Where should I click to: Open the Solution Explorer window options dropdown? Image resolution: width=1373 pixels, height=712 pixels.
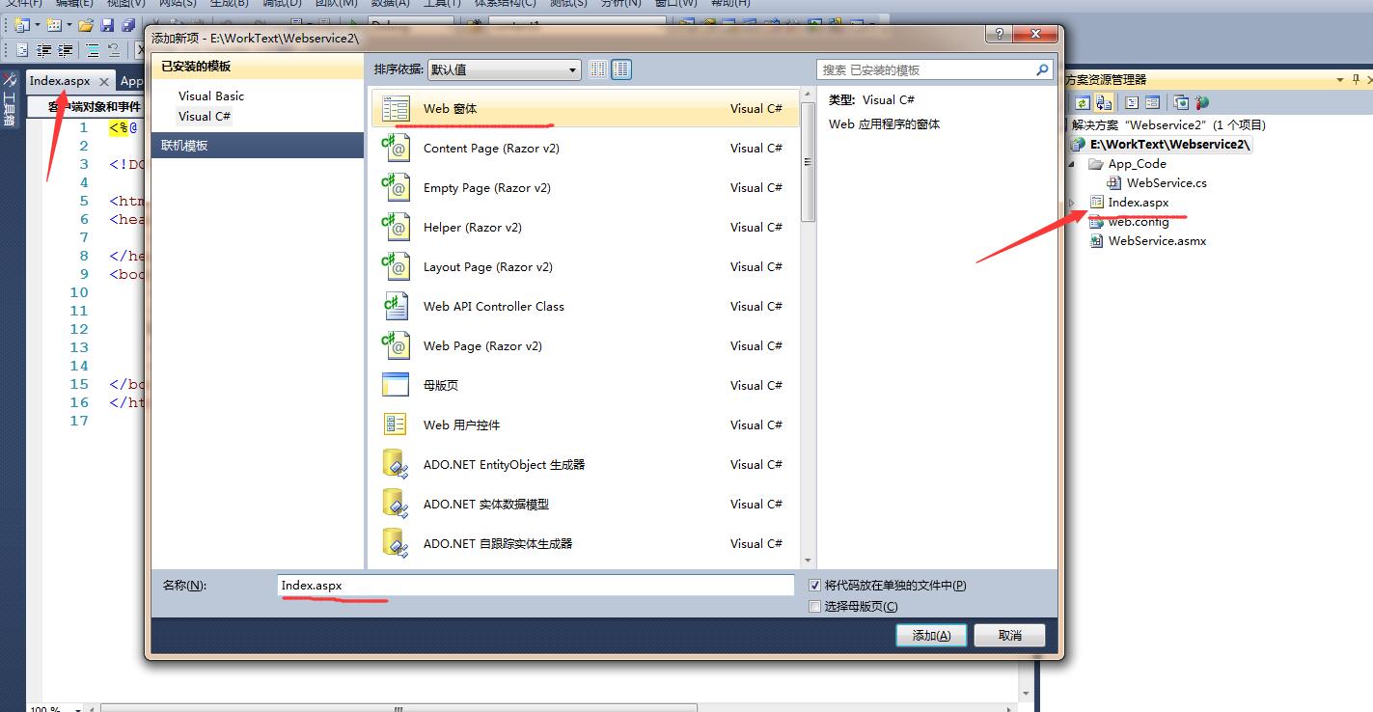click(1338, 79)
